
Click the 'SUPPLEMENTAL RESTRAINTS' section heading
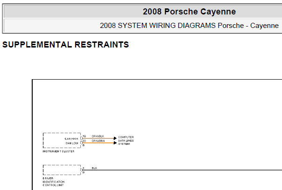tap(65, 45)
